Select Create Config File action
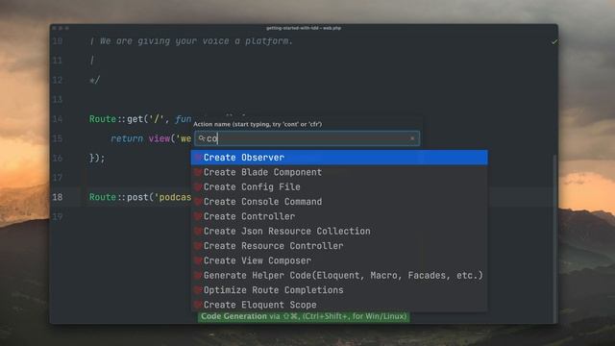The height and width of the screenshot is (346, 615). (x=339, y=187)
